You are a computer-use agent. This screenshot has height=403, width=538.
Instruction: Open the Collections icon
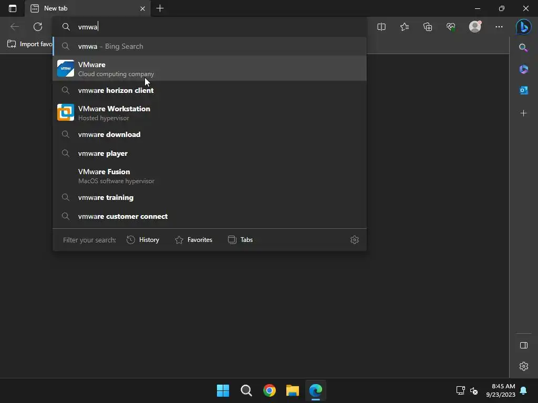click(x=428, y=27)
